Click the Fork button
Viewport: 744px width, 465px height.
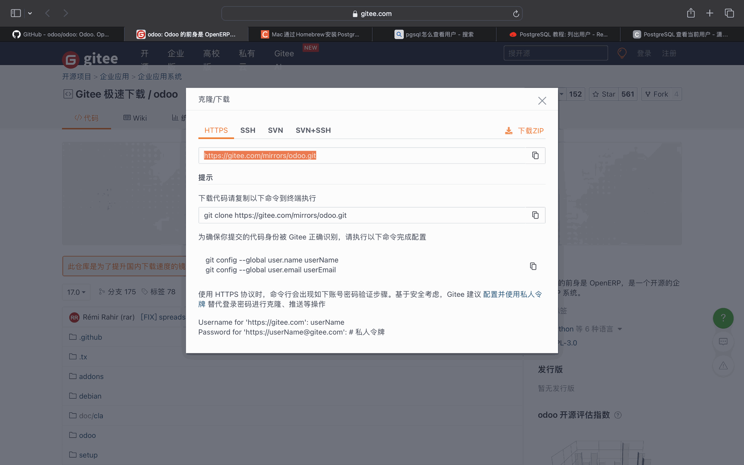point(656,94)
